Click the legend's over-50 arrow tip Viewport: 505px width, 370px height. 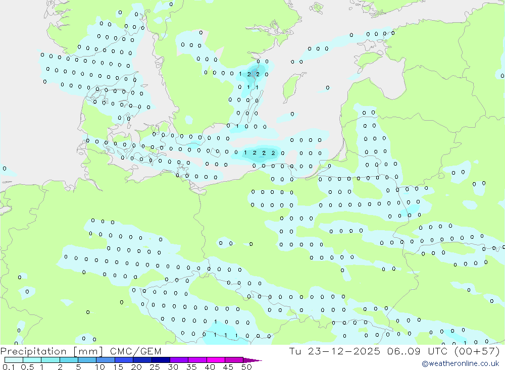coord(252,360)
